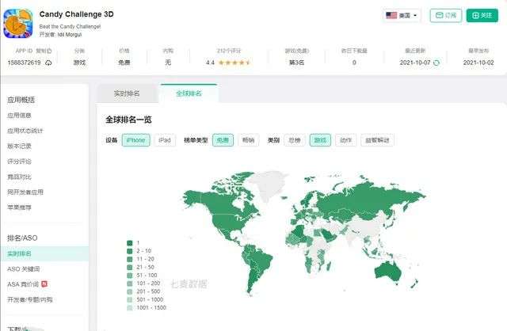Image resolution: width=507 pixels, height=331 pixels.
Task: Switch to the 全球排名 tab
Action: [188, 93]
